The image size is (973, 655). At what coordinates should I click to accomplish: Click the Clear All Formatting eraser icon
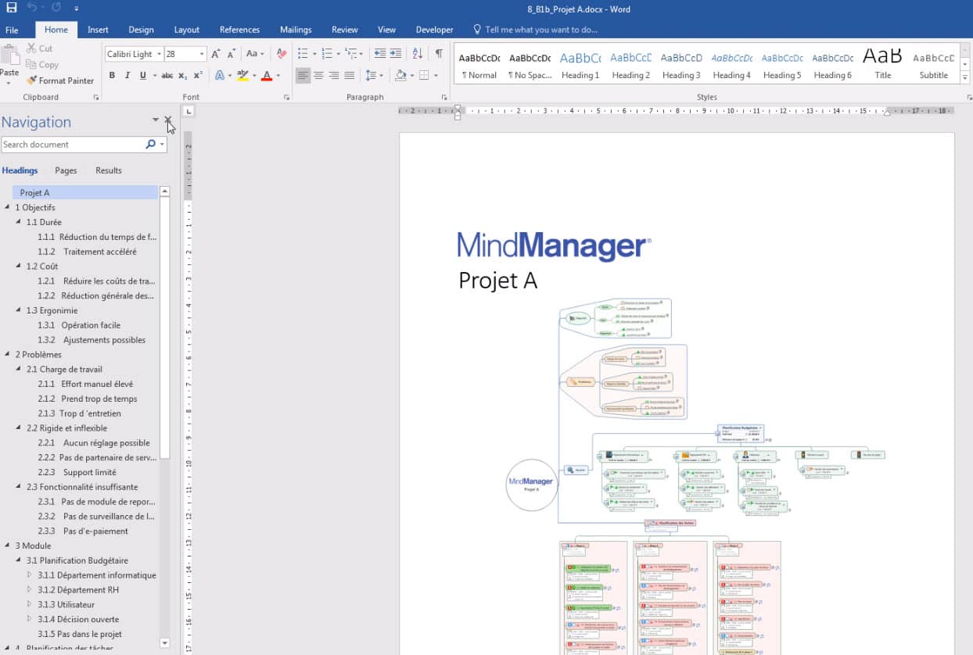pos(282,54)
